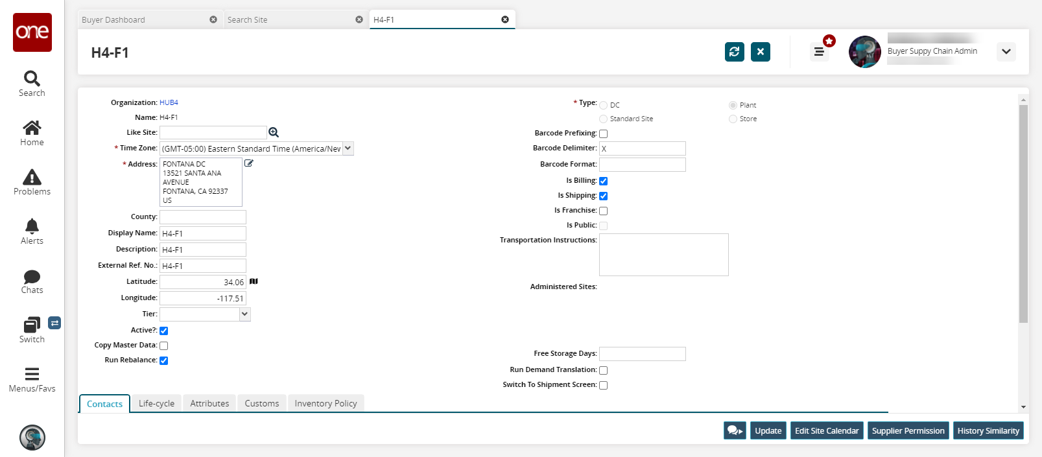Viewport: 1042px width, 457px height.
Task: Uncheck the Is Billing checkbox
Action: point(604,181)
